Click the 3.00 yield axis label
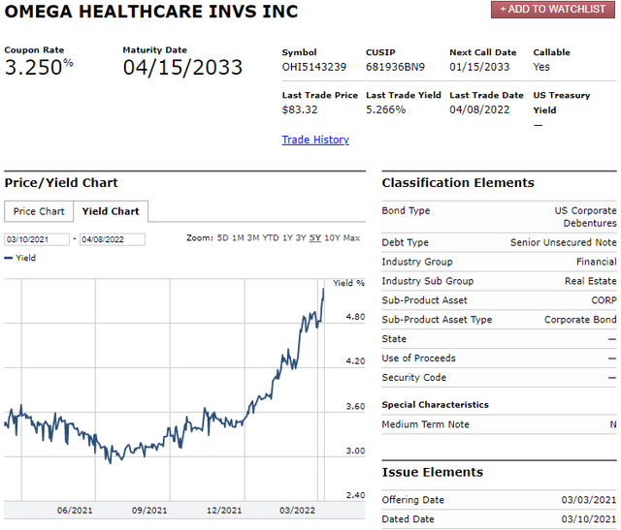This screenshot has height=530, width=621. pos(355,451)
